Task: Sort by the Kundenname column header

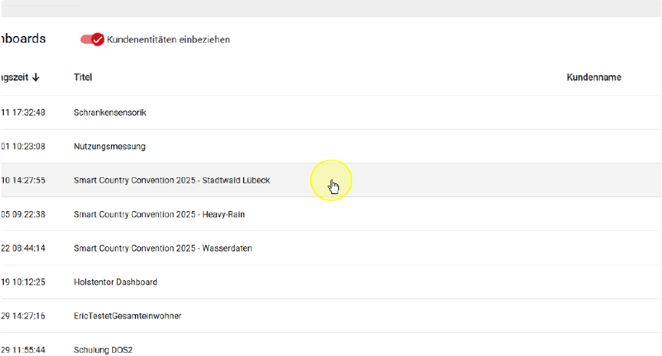Action: (x=594, y=77)
